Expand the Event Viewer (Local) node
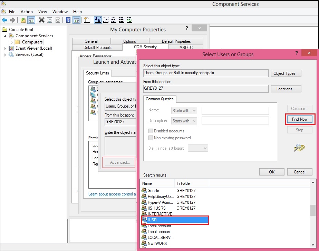The image size is (319, 251). tap(5, 49)
